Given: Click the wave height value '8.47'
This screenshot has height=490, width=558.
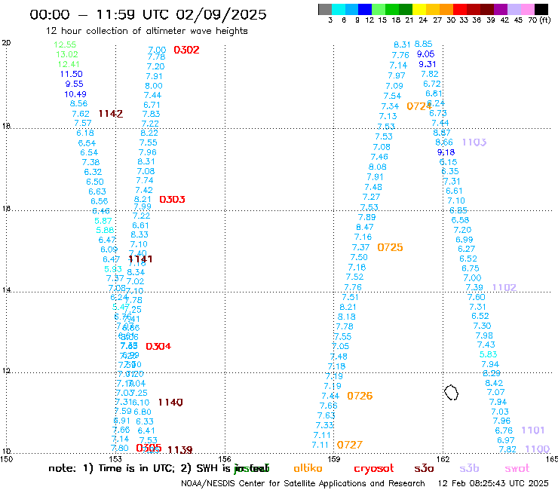Looking at the screenshot, I should (365, 227).
